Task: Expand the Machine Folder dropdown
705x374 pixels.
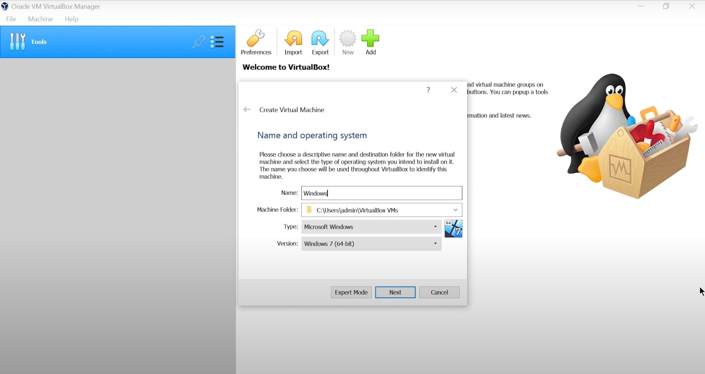Action: tap(455, 210)
